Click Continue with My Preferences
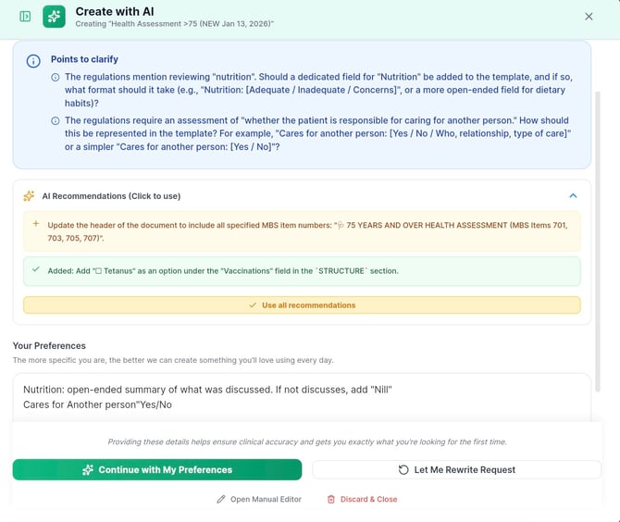This screenshot has width=620, height=522. pos(157,469)
